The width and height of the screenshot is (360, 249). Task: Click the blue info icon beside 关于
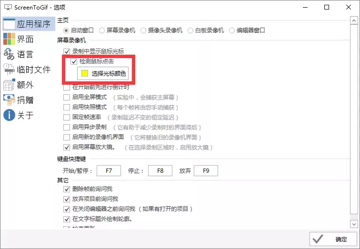pyautogui.click(x=9, y=115)
